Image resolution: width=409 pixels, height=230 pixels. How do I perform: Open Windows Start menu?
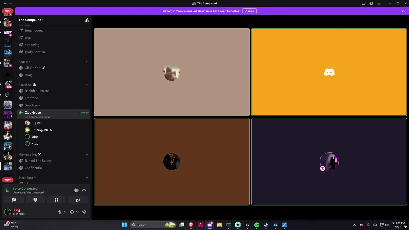pos(124,225)
